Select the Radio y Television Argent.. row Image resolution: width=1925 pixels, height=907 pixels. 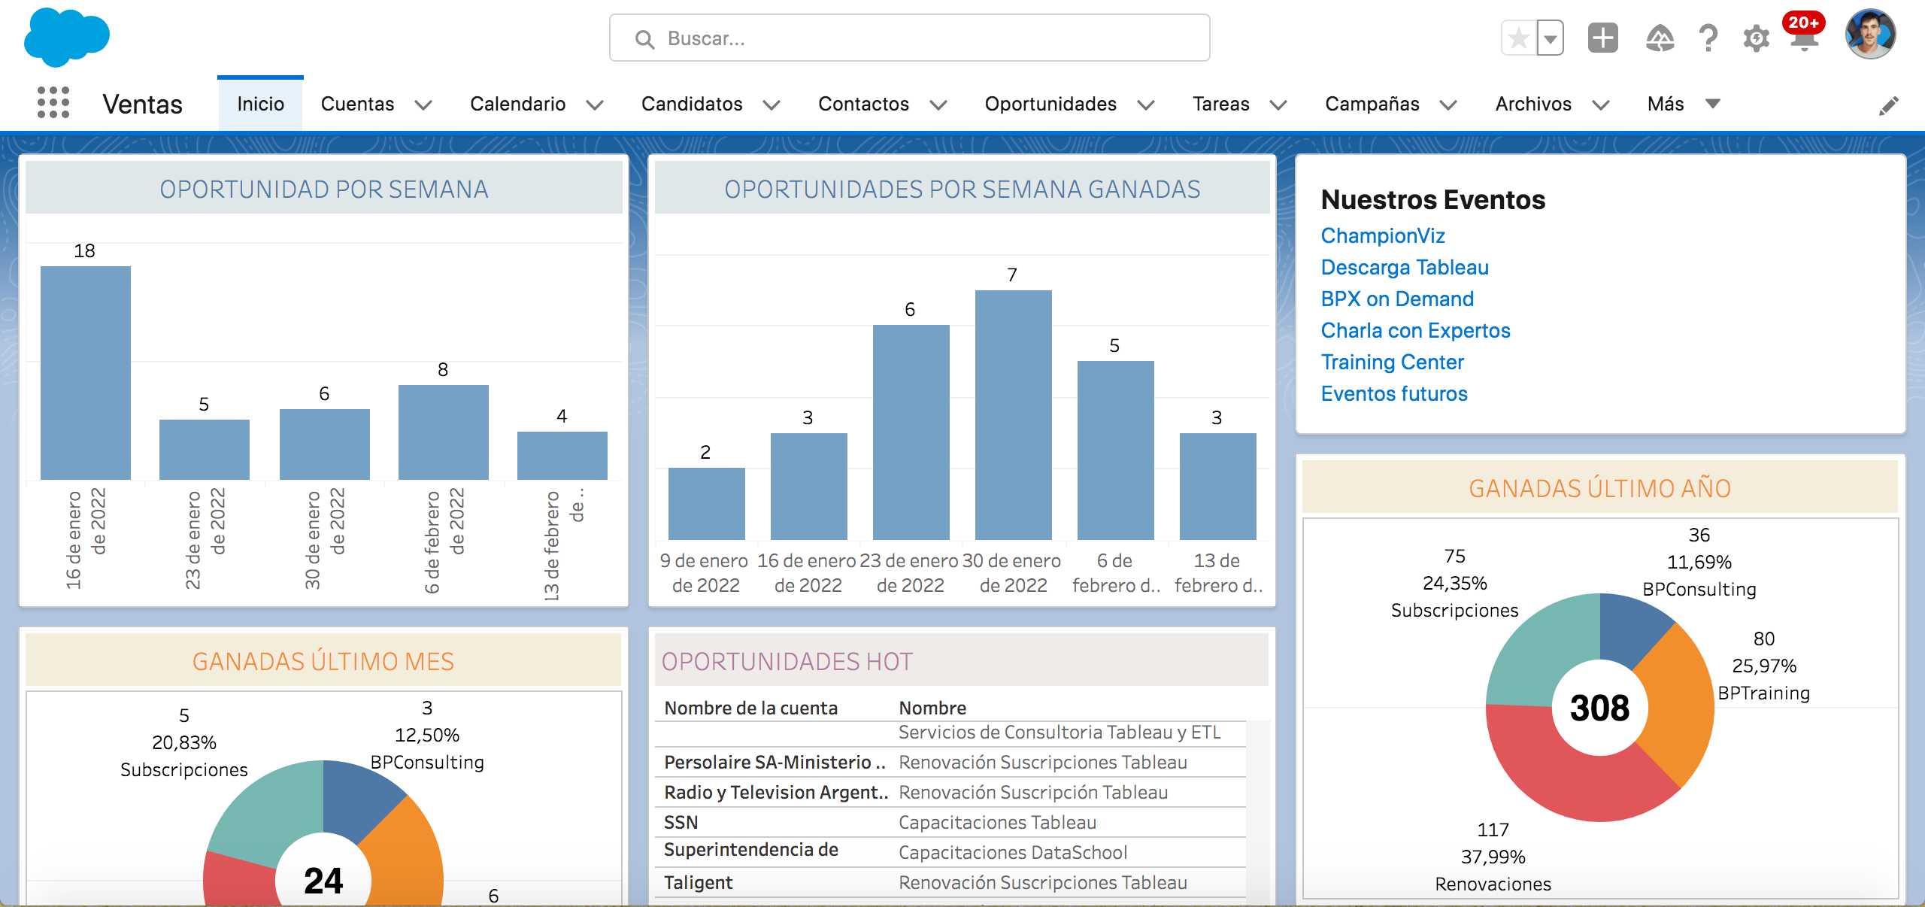click(x=950, y=792)
